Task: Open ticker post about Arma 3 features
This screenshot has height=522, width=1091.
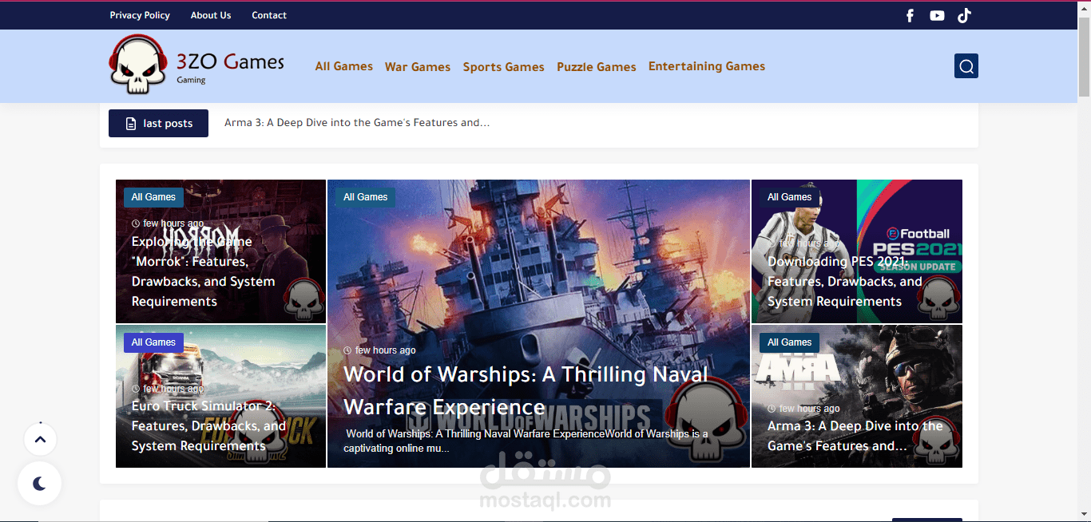Action: [357, 123]
